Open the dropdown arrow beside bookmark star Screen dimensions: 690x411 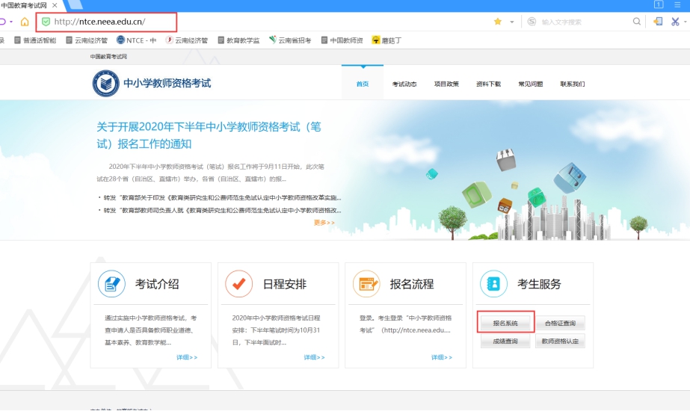(512, 22)
